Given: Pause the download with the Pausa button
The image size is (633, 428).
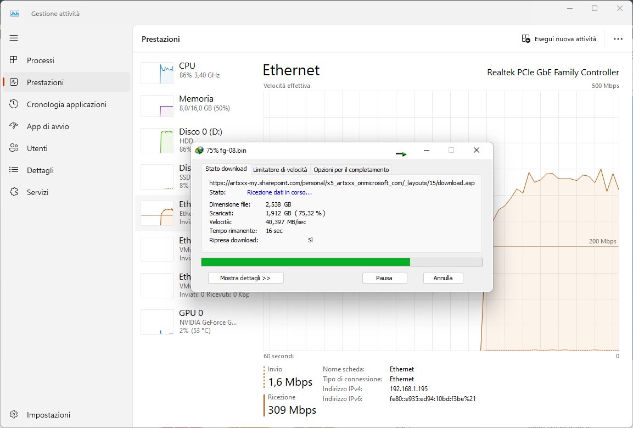Looking at the screenshot, I should [384, 278].
